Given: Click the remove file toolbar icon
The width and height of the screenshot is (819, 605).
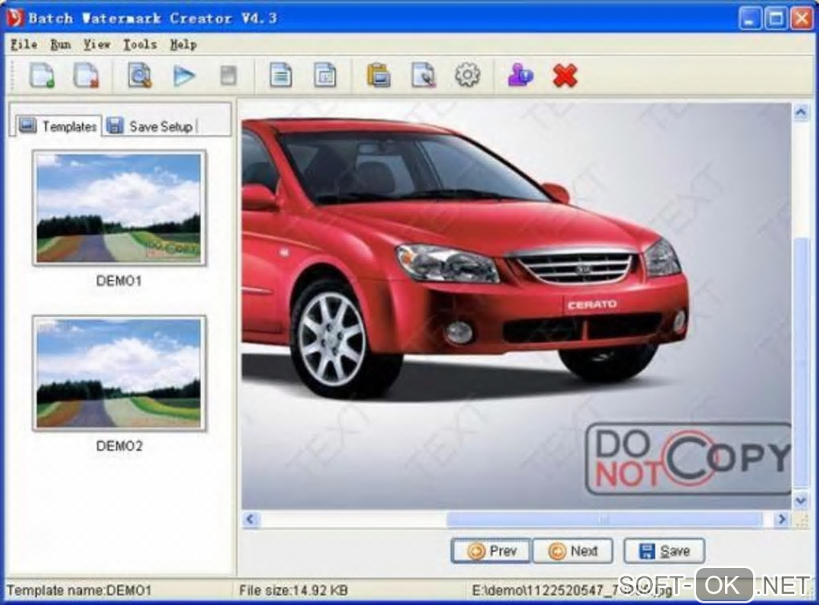Looking at the screenshot, I should 86,76.
